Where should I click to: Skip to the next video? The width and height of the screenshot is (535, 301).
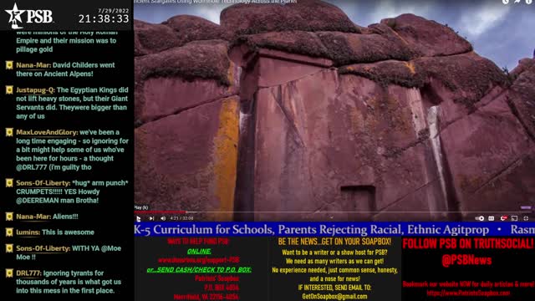click(151, 218)
